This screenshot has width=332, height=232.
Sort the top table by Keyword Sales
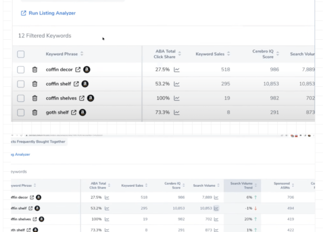(x=229, y=54)
